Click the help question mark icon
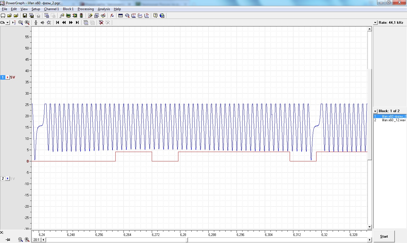Viewport: 407px width, 243px height. pyautogui.click(x=155, y=16)
